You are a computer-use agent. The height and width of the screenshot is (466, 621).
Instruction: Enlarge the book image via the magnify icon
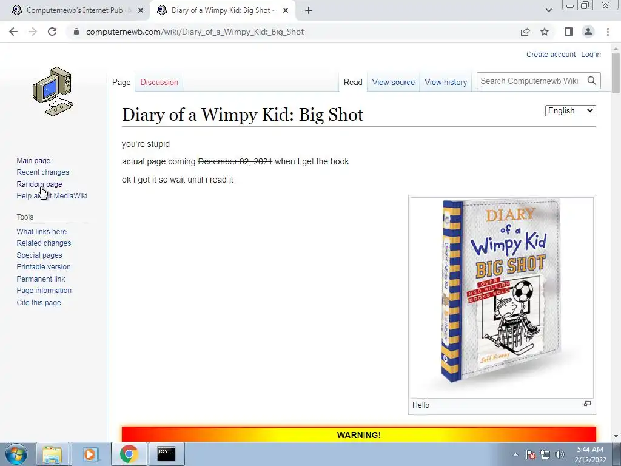click(x=587, y=404)
